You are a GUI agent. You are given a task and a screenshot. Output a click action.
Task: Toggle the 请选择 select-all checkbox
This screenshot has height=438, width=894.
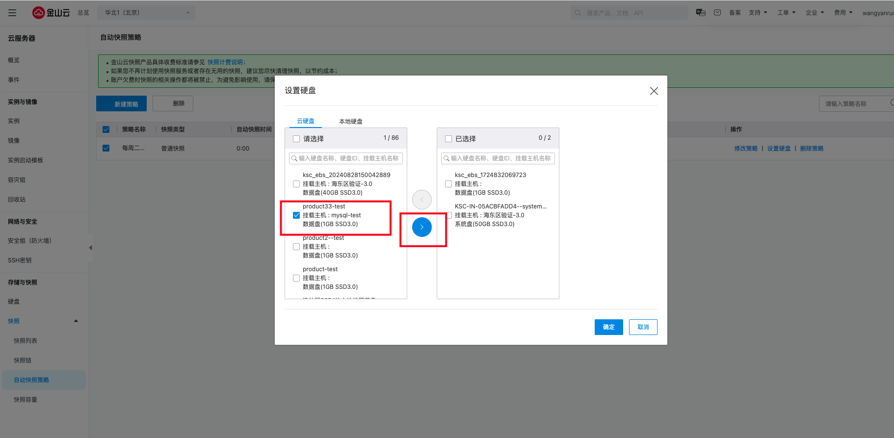coord(296,139)
